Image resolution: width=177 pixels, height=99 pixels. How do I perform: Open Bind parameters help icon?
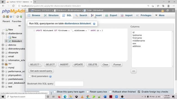click(x=50, y=76)
